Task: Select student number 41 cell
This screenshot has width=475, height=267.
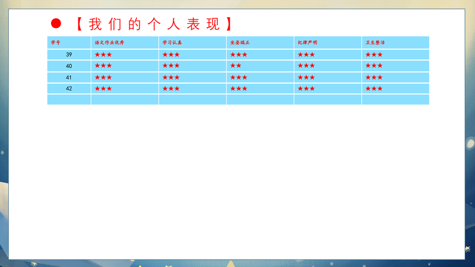Action: point(69,78)
